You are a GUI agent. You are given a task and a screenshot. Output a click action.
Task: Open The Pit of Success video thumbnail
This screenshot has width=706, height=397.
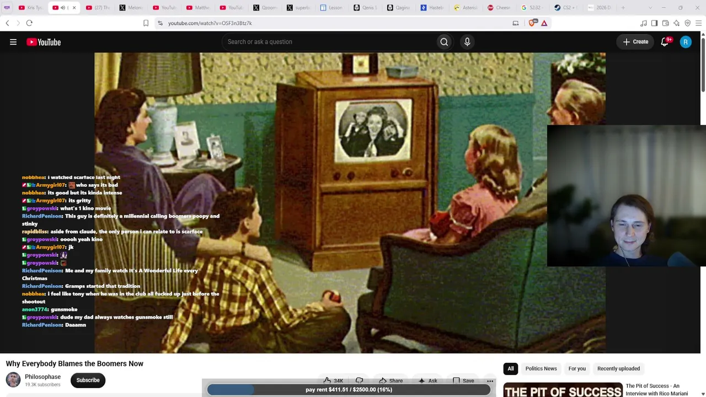pyautogui.click(x=563, y=390)
